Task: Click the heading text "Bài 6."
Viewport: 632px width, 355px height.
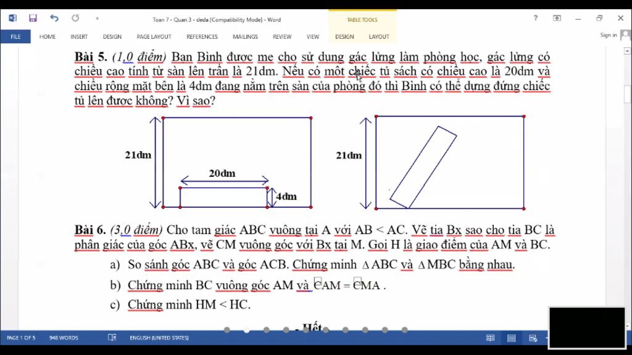Action: pos(90,230)
